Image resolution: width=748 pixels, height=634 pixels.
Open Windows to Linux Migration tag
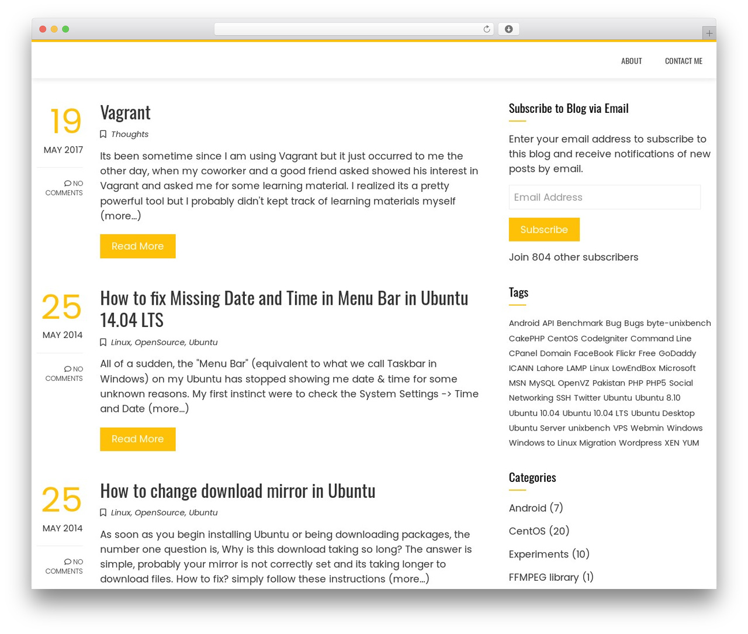point(563,443)
